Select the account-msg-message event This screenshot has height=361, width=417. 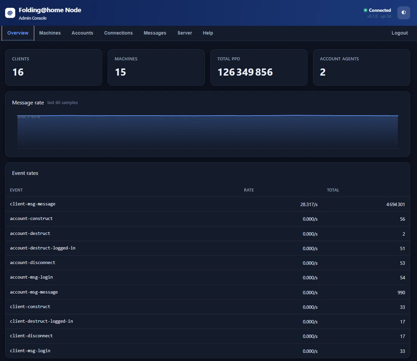(x=34, y=292)
